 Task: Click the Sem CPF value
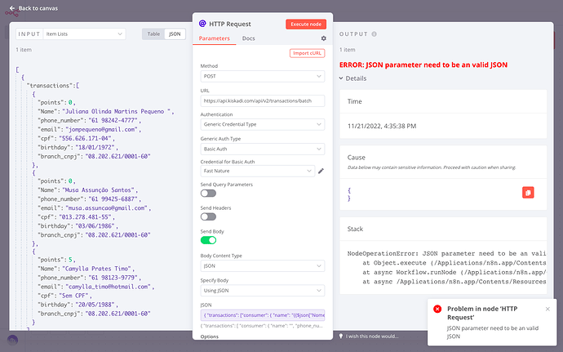73,296
